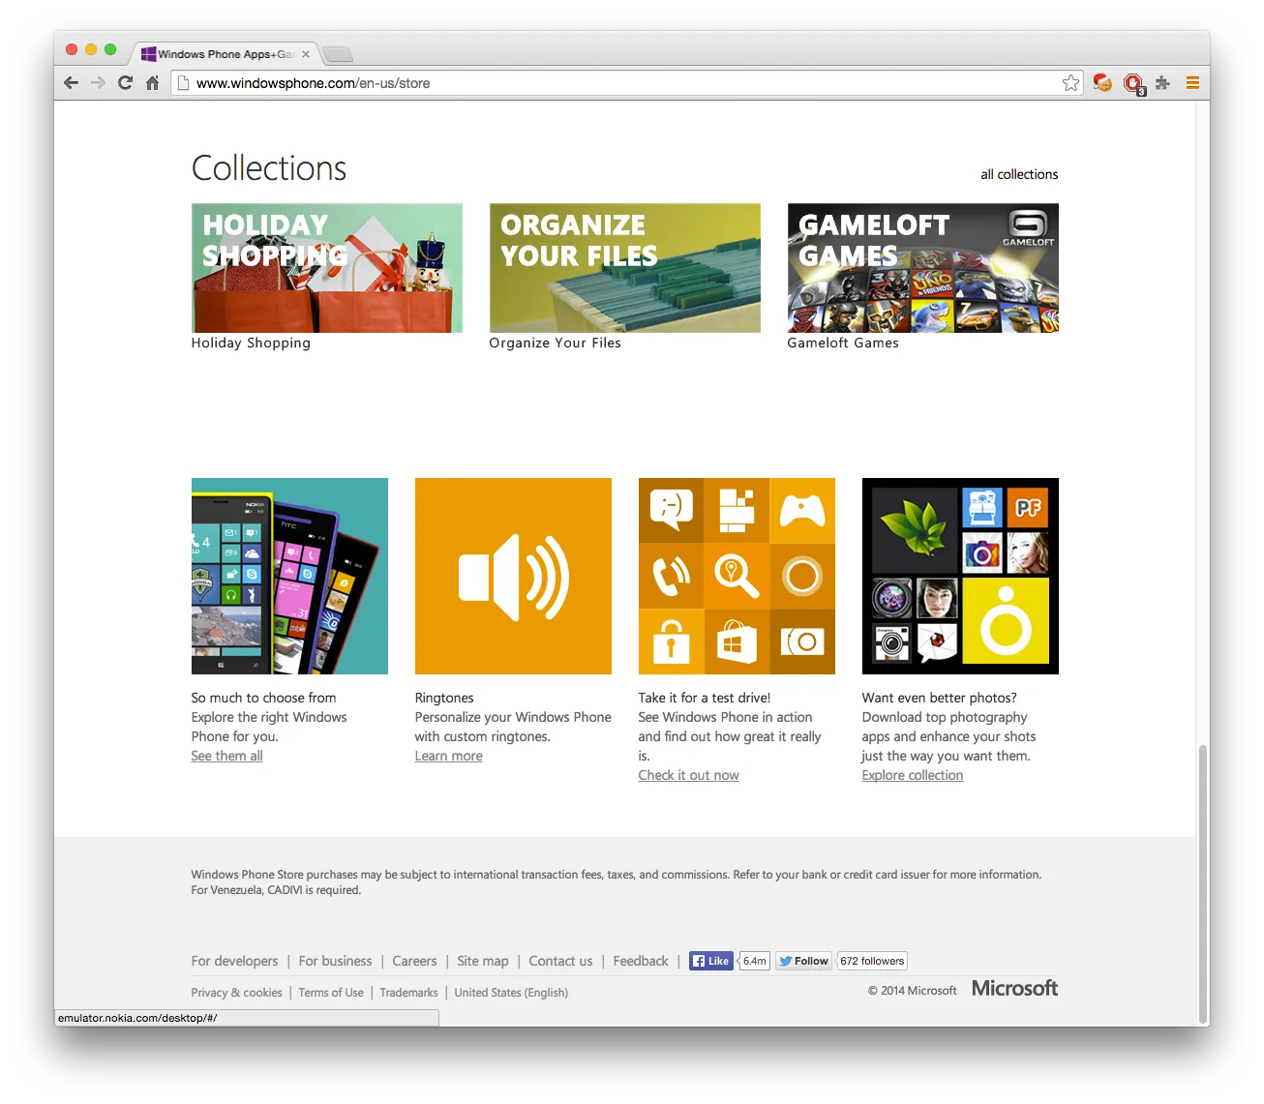
Task: Click the page icon in address bar
Action: [x=183, y=83]
